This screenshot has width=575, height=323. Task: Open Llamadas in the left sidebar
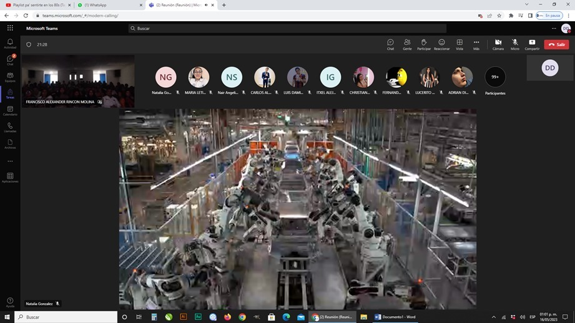pos(10,127)
